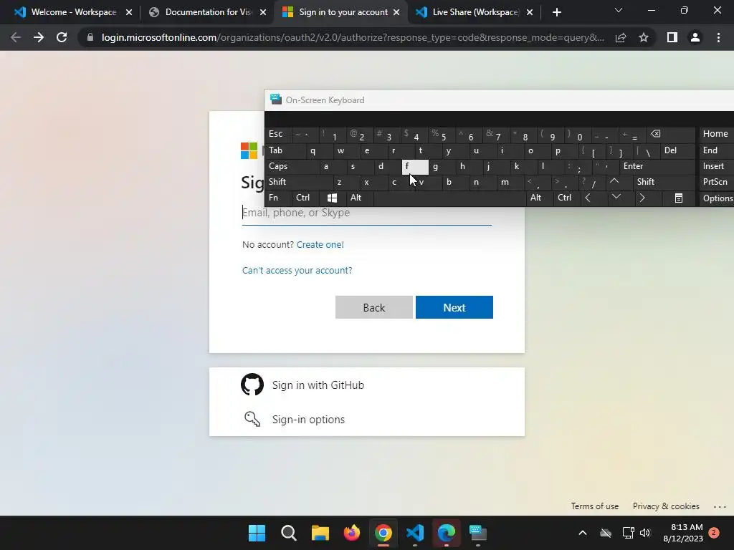The height and width of the screenshot is (550, 734).
Task: Toggle the right Ctrl key on On-Screen Keyboard
Action: point(566,198)
